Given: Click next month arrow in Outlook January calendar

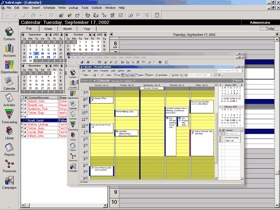Looking at the screenshot, I should [x=242, y=85].
